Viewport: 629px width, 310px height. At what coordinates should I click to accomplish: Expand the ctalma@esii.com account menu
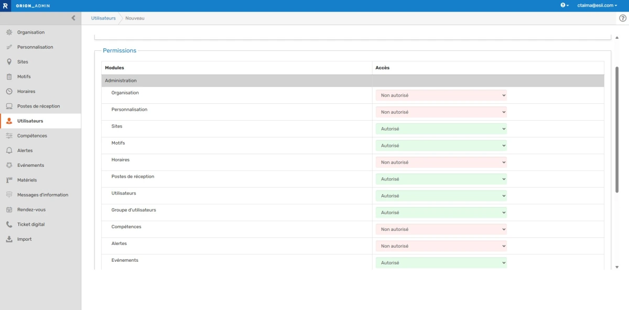click(x=593, y=5)
